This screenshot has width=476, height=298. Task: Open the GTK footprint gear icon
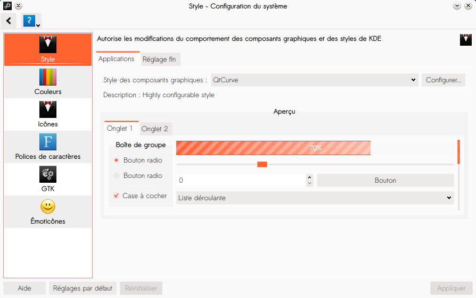(48, 174)
